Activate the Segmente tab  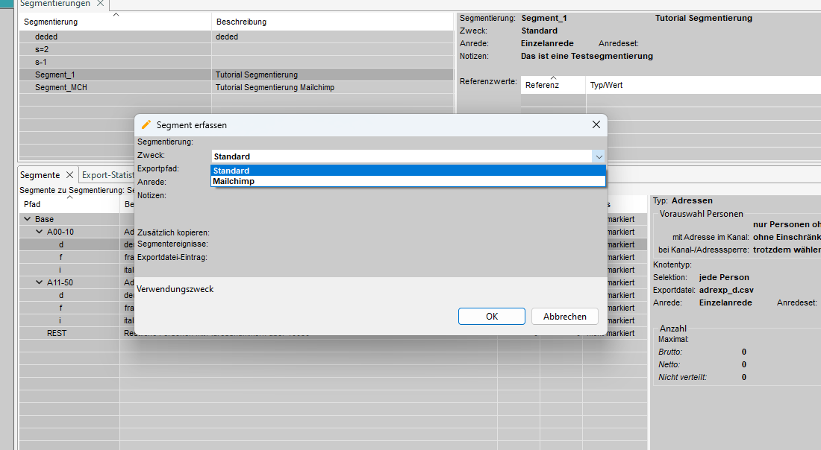[40, 175]
